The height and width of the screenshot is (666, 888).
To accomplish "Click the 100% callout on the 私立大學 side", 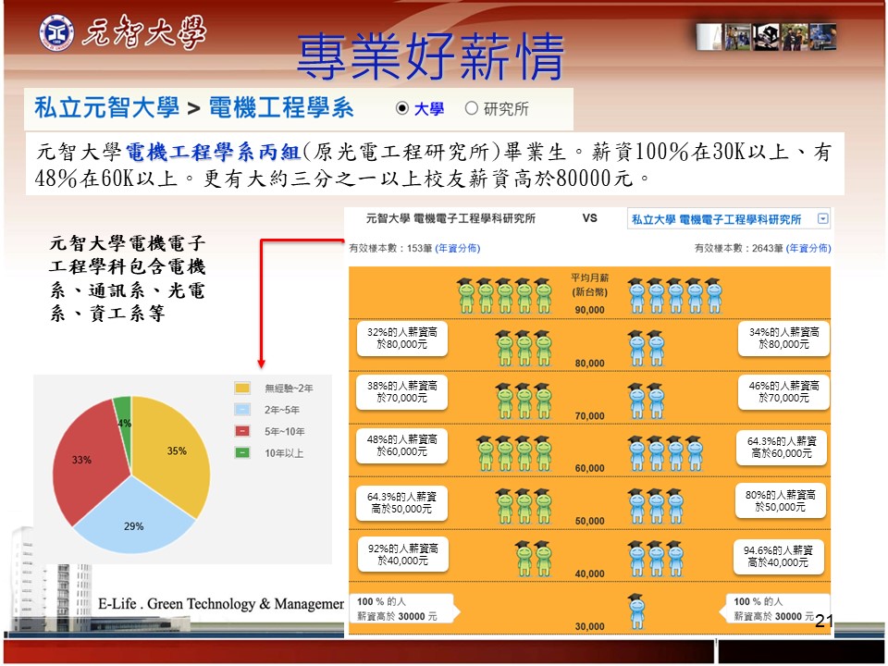I will point(775,609).
